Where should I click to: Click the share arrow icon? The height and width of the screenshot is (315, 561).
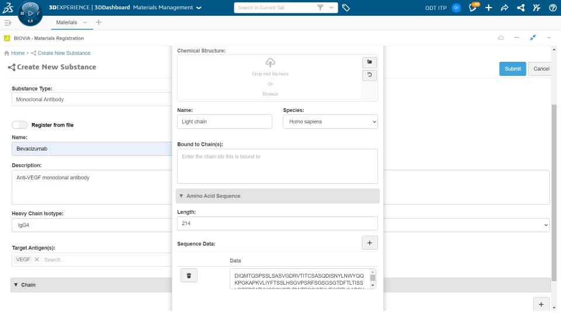[504, 8]
